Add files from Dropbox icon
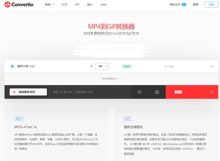The height and width of the screenshot is (161, 220). click(140, 92)
